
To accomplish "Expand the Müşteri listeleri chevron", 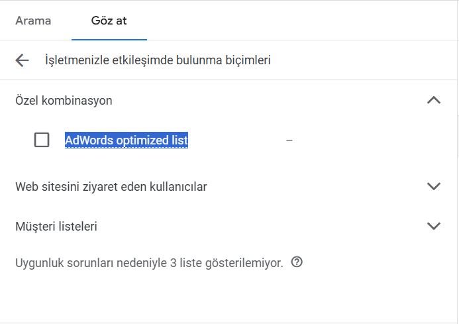I will point(434,226).
